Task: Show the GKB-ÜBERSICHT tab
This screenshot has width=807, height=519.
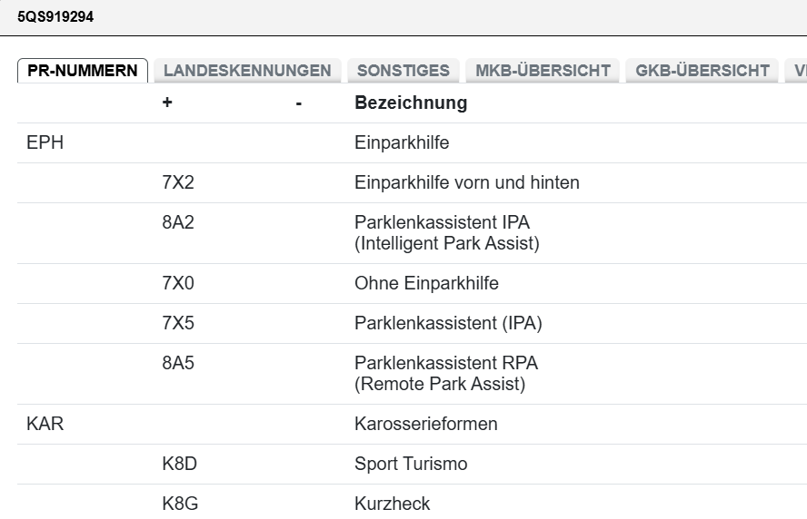Action: [702, 71]
